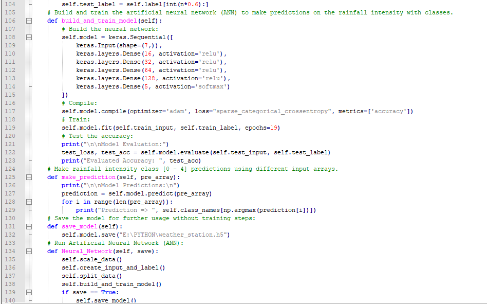Click line number 122 in the margin
This screenshot has width=487, height=304.
[9, 152]
